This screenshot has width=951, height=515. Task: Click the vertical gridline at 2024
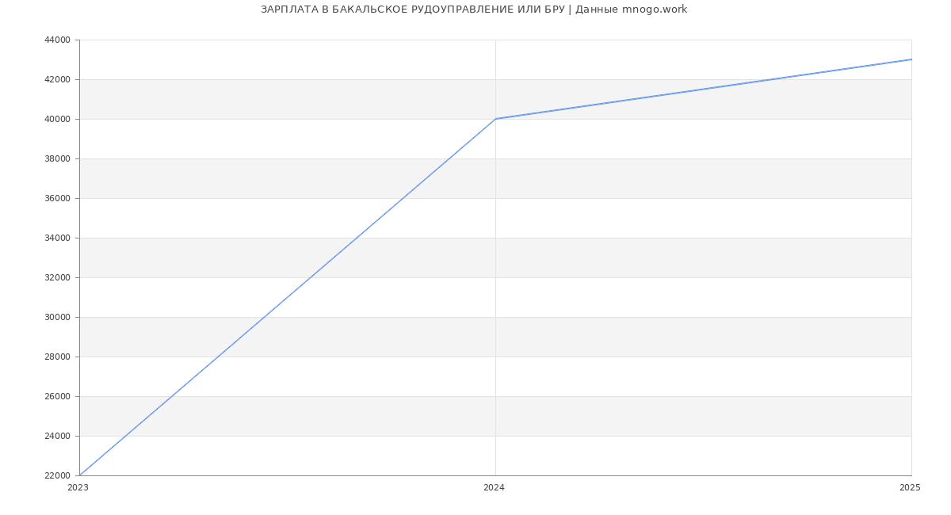coord(495,317)
